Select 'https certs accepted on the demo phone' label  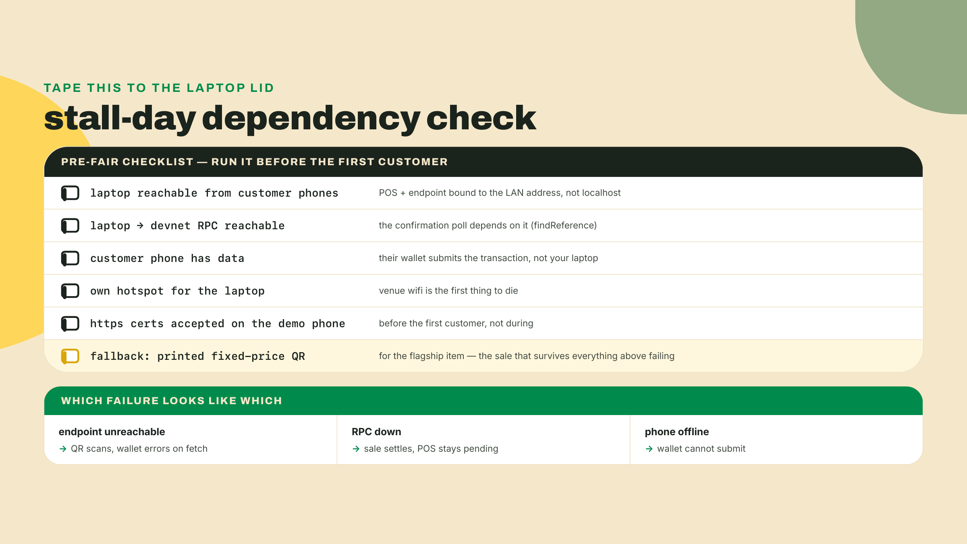point(218,324)
